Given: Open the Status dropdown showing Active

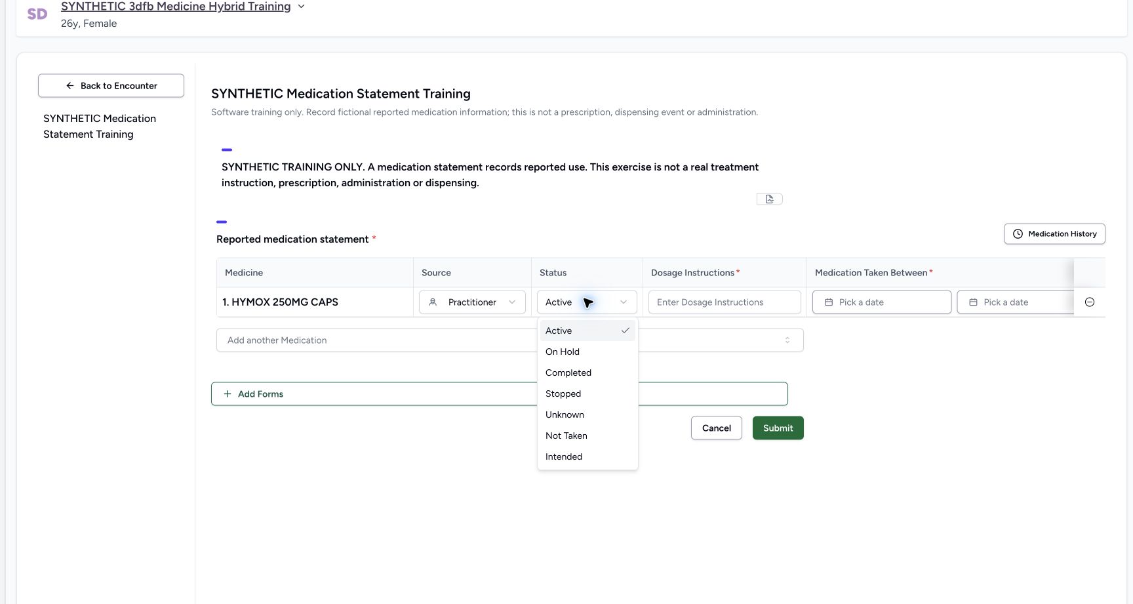Looking at the screenshot, I should [x=587, y=302].
